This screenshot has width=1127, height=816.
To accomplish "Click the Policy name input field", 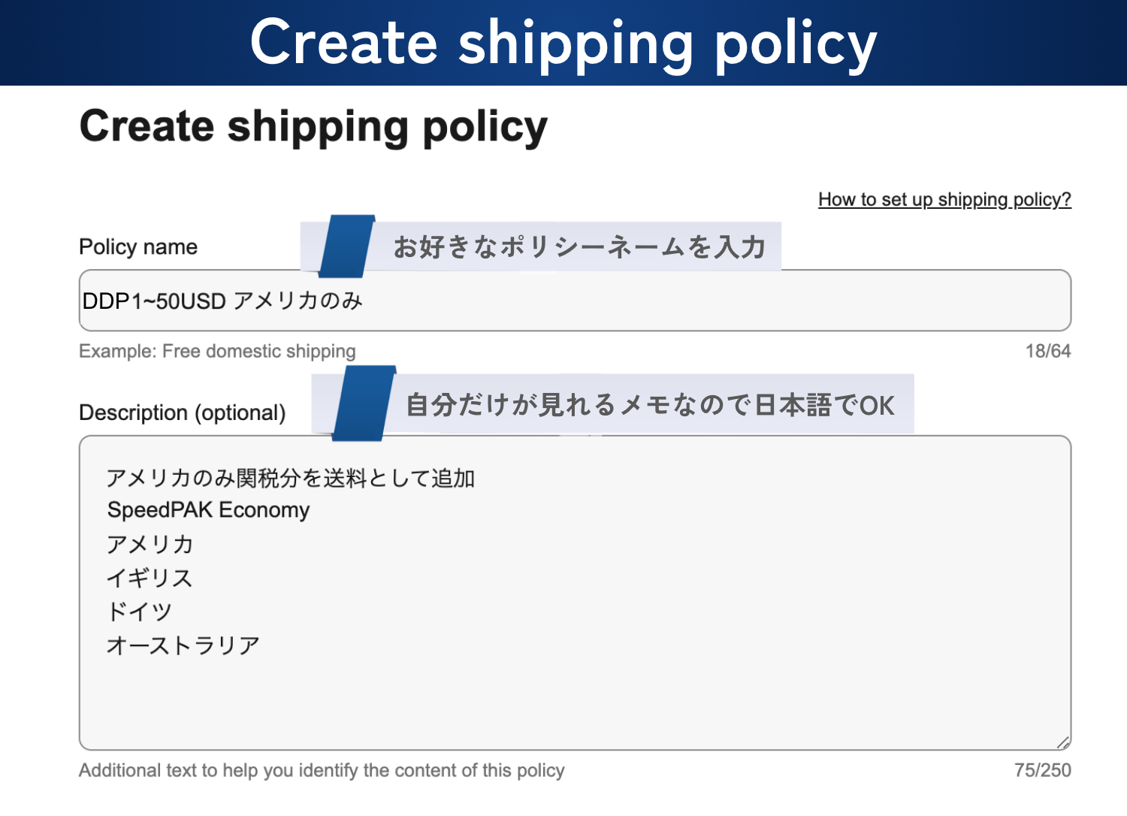I will pyautogui.click(x=676, y=301).
